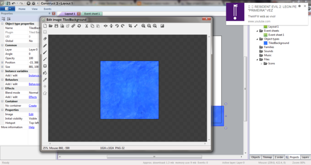
Task: Open the Load image from file icon
Action: [51, 26]
